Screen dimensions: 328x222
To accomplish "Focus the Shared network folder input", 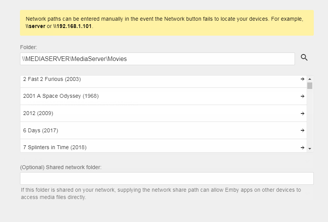I will pyautogui.click(x=167, y=178).
